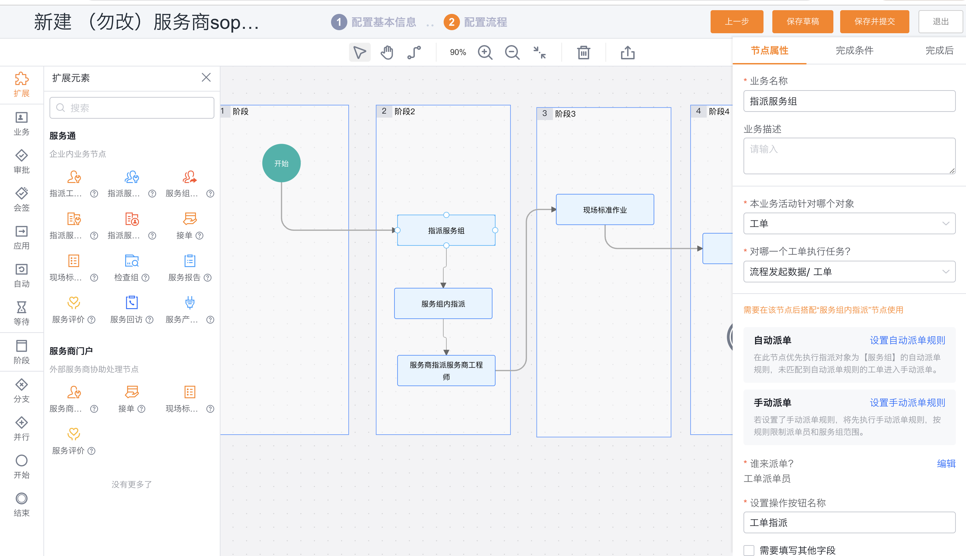Select the 服务回访 node icon
Viewport: 966px width, 556px height.
tap(132, 303)
